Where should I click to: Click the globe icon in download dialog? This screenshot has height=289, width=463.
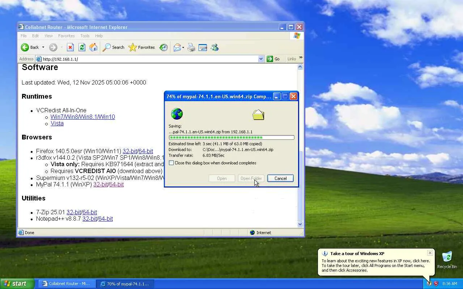(177, 114)
